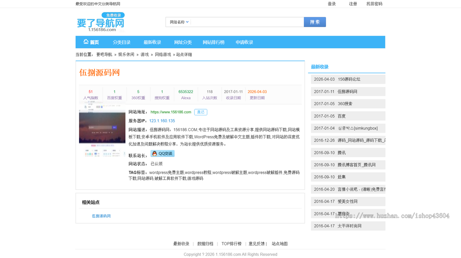Open 申请收录 navigation item
This screenshot has width=461, height=258.
point(244,42)
